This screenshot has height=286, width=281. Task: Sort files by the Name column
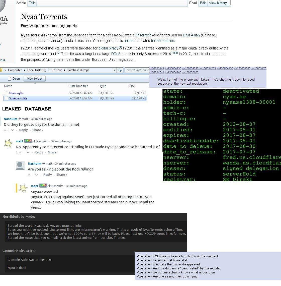8,86
